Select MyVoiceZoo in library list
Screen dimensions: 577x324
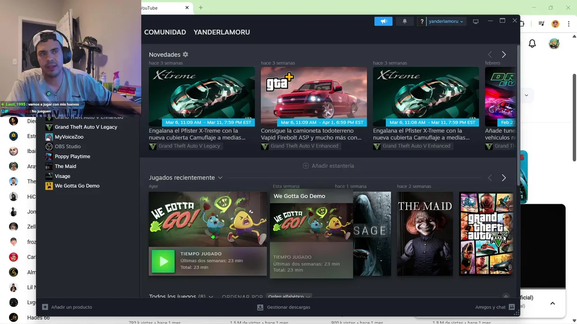click(x=69, y=137)
